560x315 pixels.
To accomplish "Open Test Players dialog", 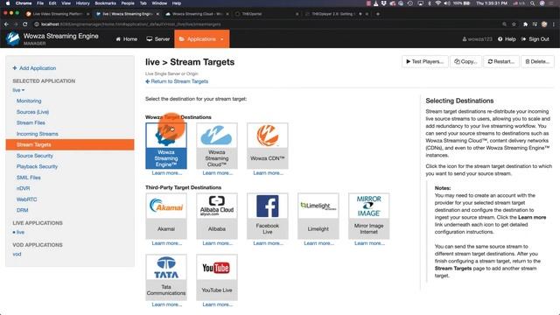I will point(424,61).
